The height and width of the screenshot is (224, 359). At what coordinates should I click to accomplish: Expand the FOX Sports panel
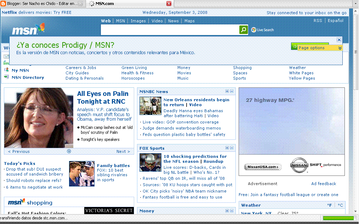click(227, 148)
